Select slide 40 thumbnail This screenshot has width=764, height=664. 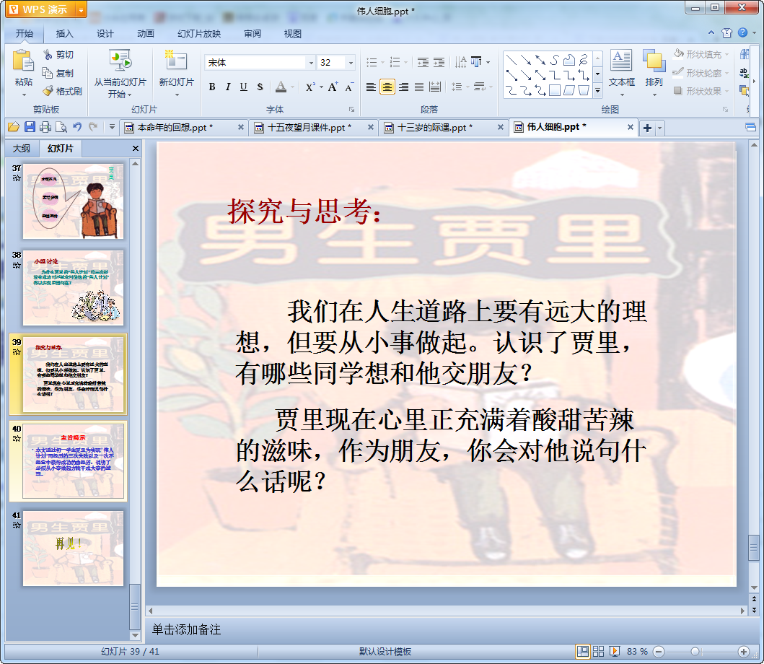[x=73, y=461]
